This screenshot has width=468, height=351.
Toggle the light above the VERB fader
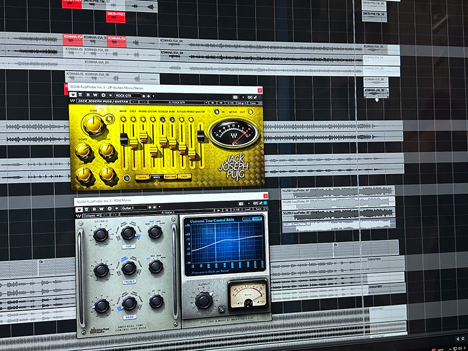(x=172, y=119)
